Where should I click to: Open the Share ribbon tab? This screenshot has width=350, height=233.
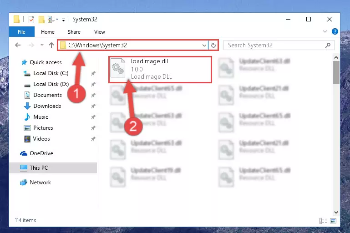pos(74,32)
